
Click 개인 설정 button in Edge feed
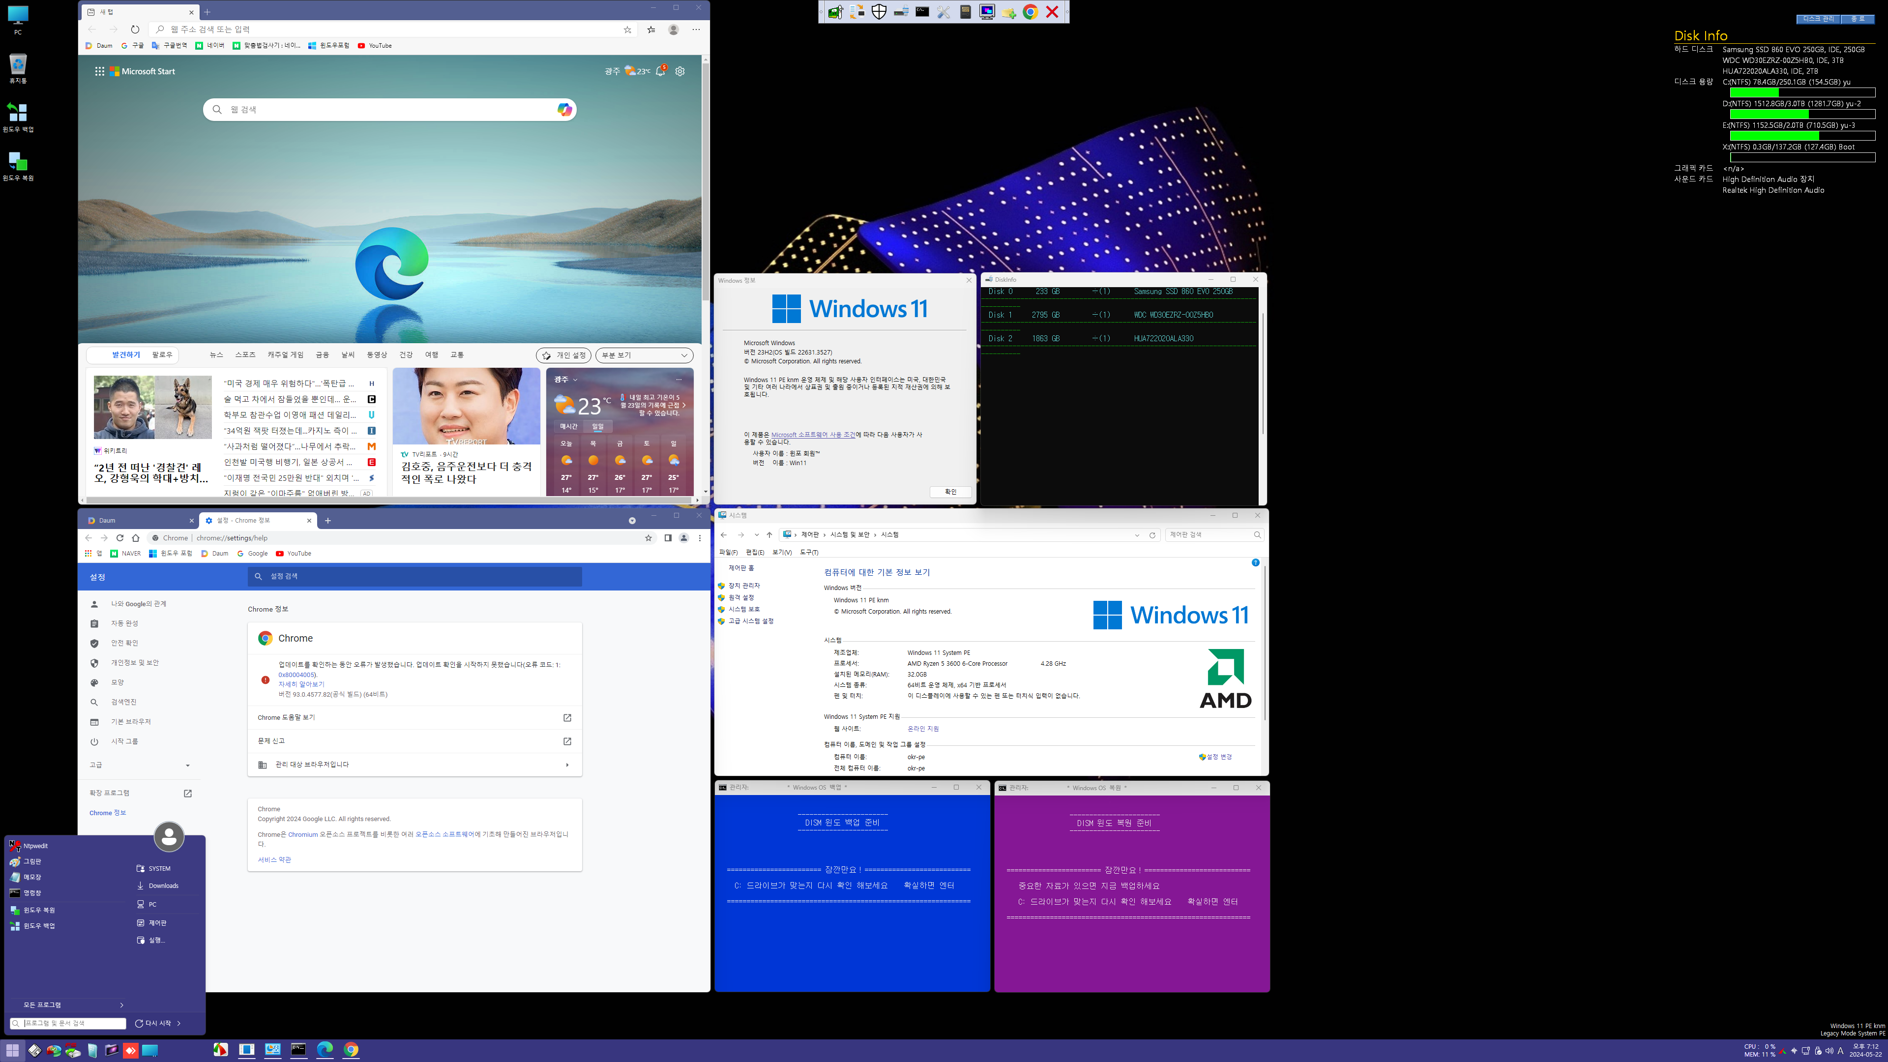coord(563,355)
